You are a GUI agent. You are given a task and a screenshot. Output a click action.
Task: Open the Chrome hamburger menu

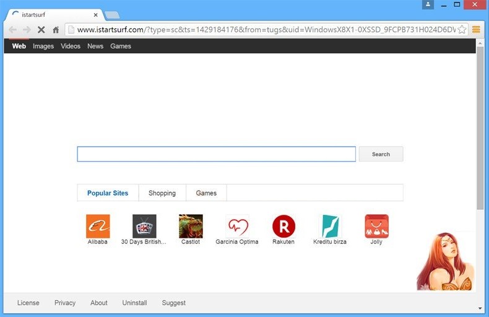coord(476,29)
